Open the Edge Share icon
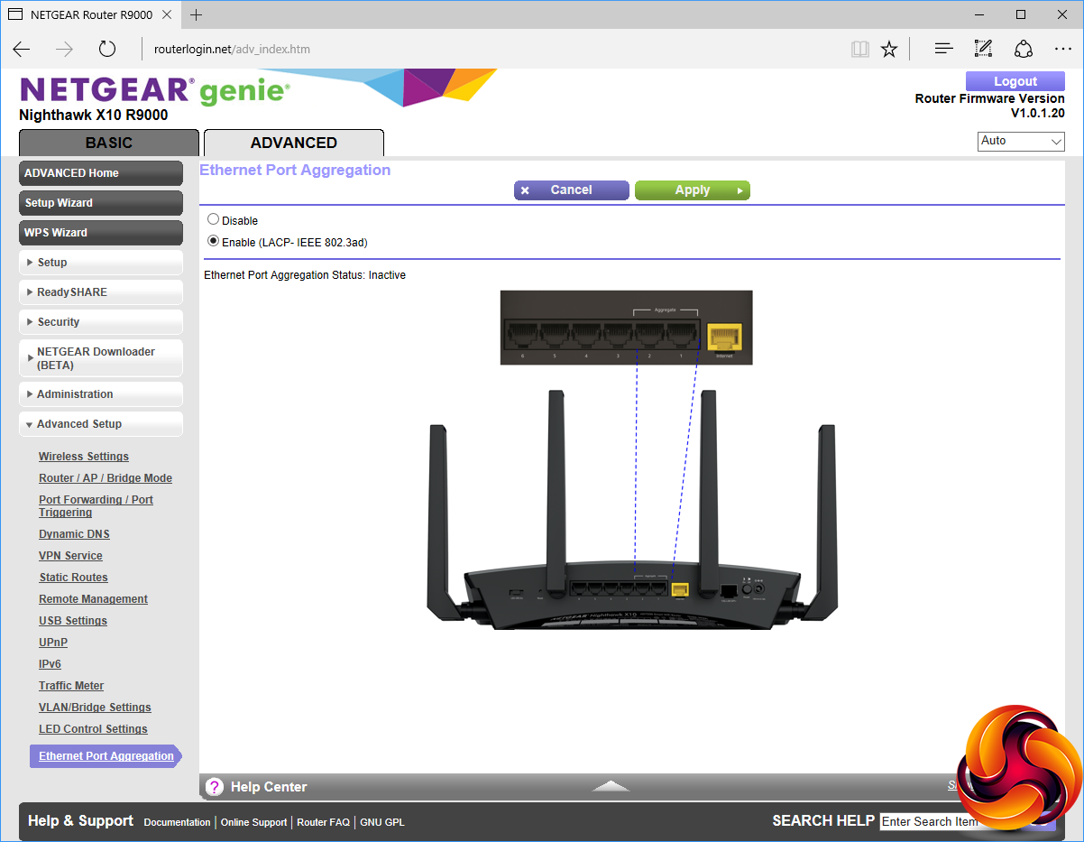 click(1024, 49)
